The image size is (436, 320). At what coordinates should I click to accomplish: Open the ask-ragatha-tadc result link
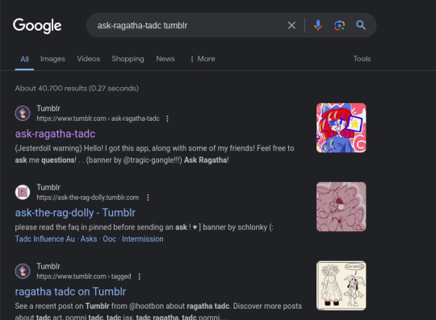[x=55, y=134]
